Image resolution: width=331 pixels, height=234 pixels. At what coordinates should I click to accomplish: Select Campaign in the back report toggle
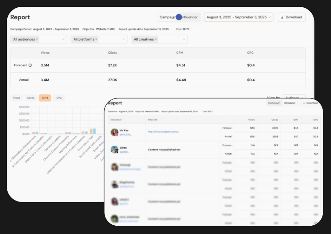tap(167, 17)
